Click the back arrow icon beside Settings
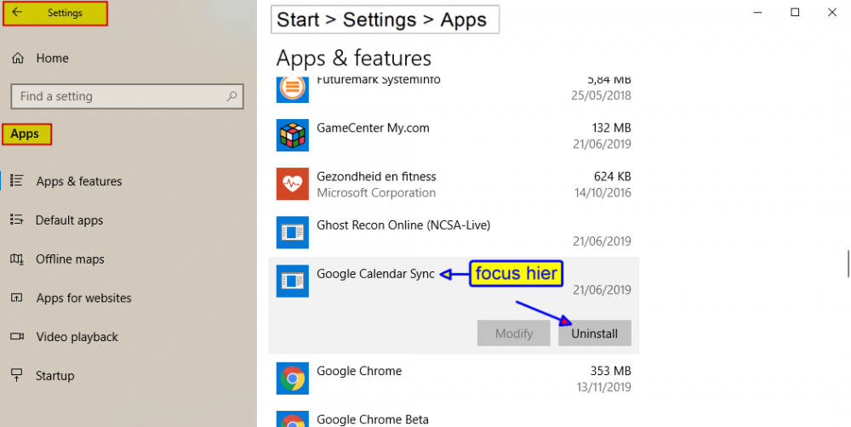This screenshot has height=427, width=851. tap(17, 13)
